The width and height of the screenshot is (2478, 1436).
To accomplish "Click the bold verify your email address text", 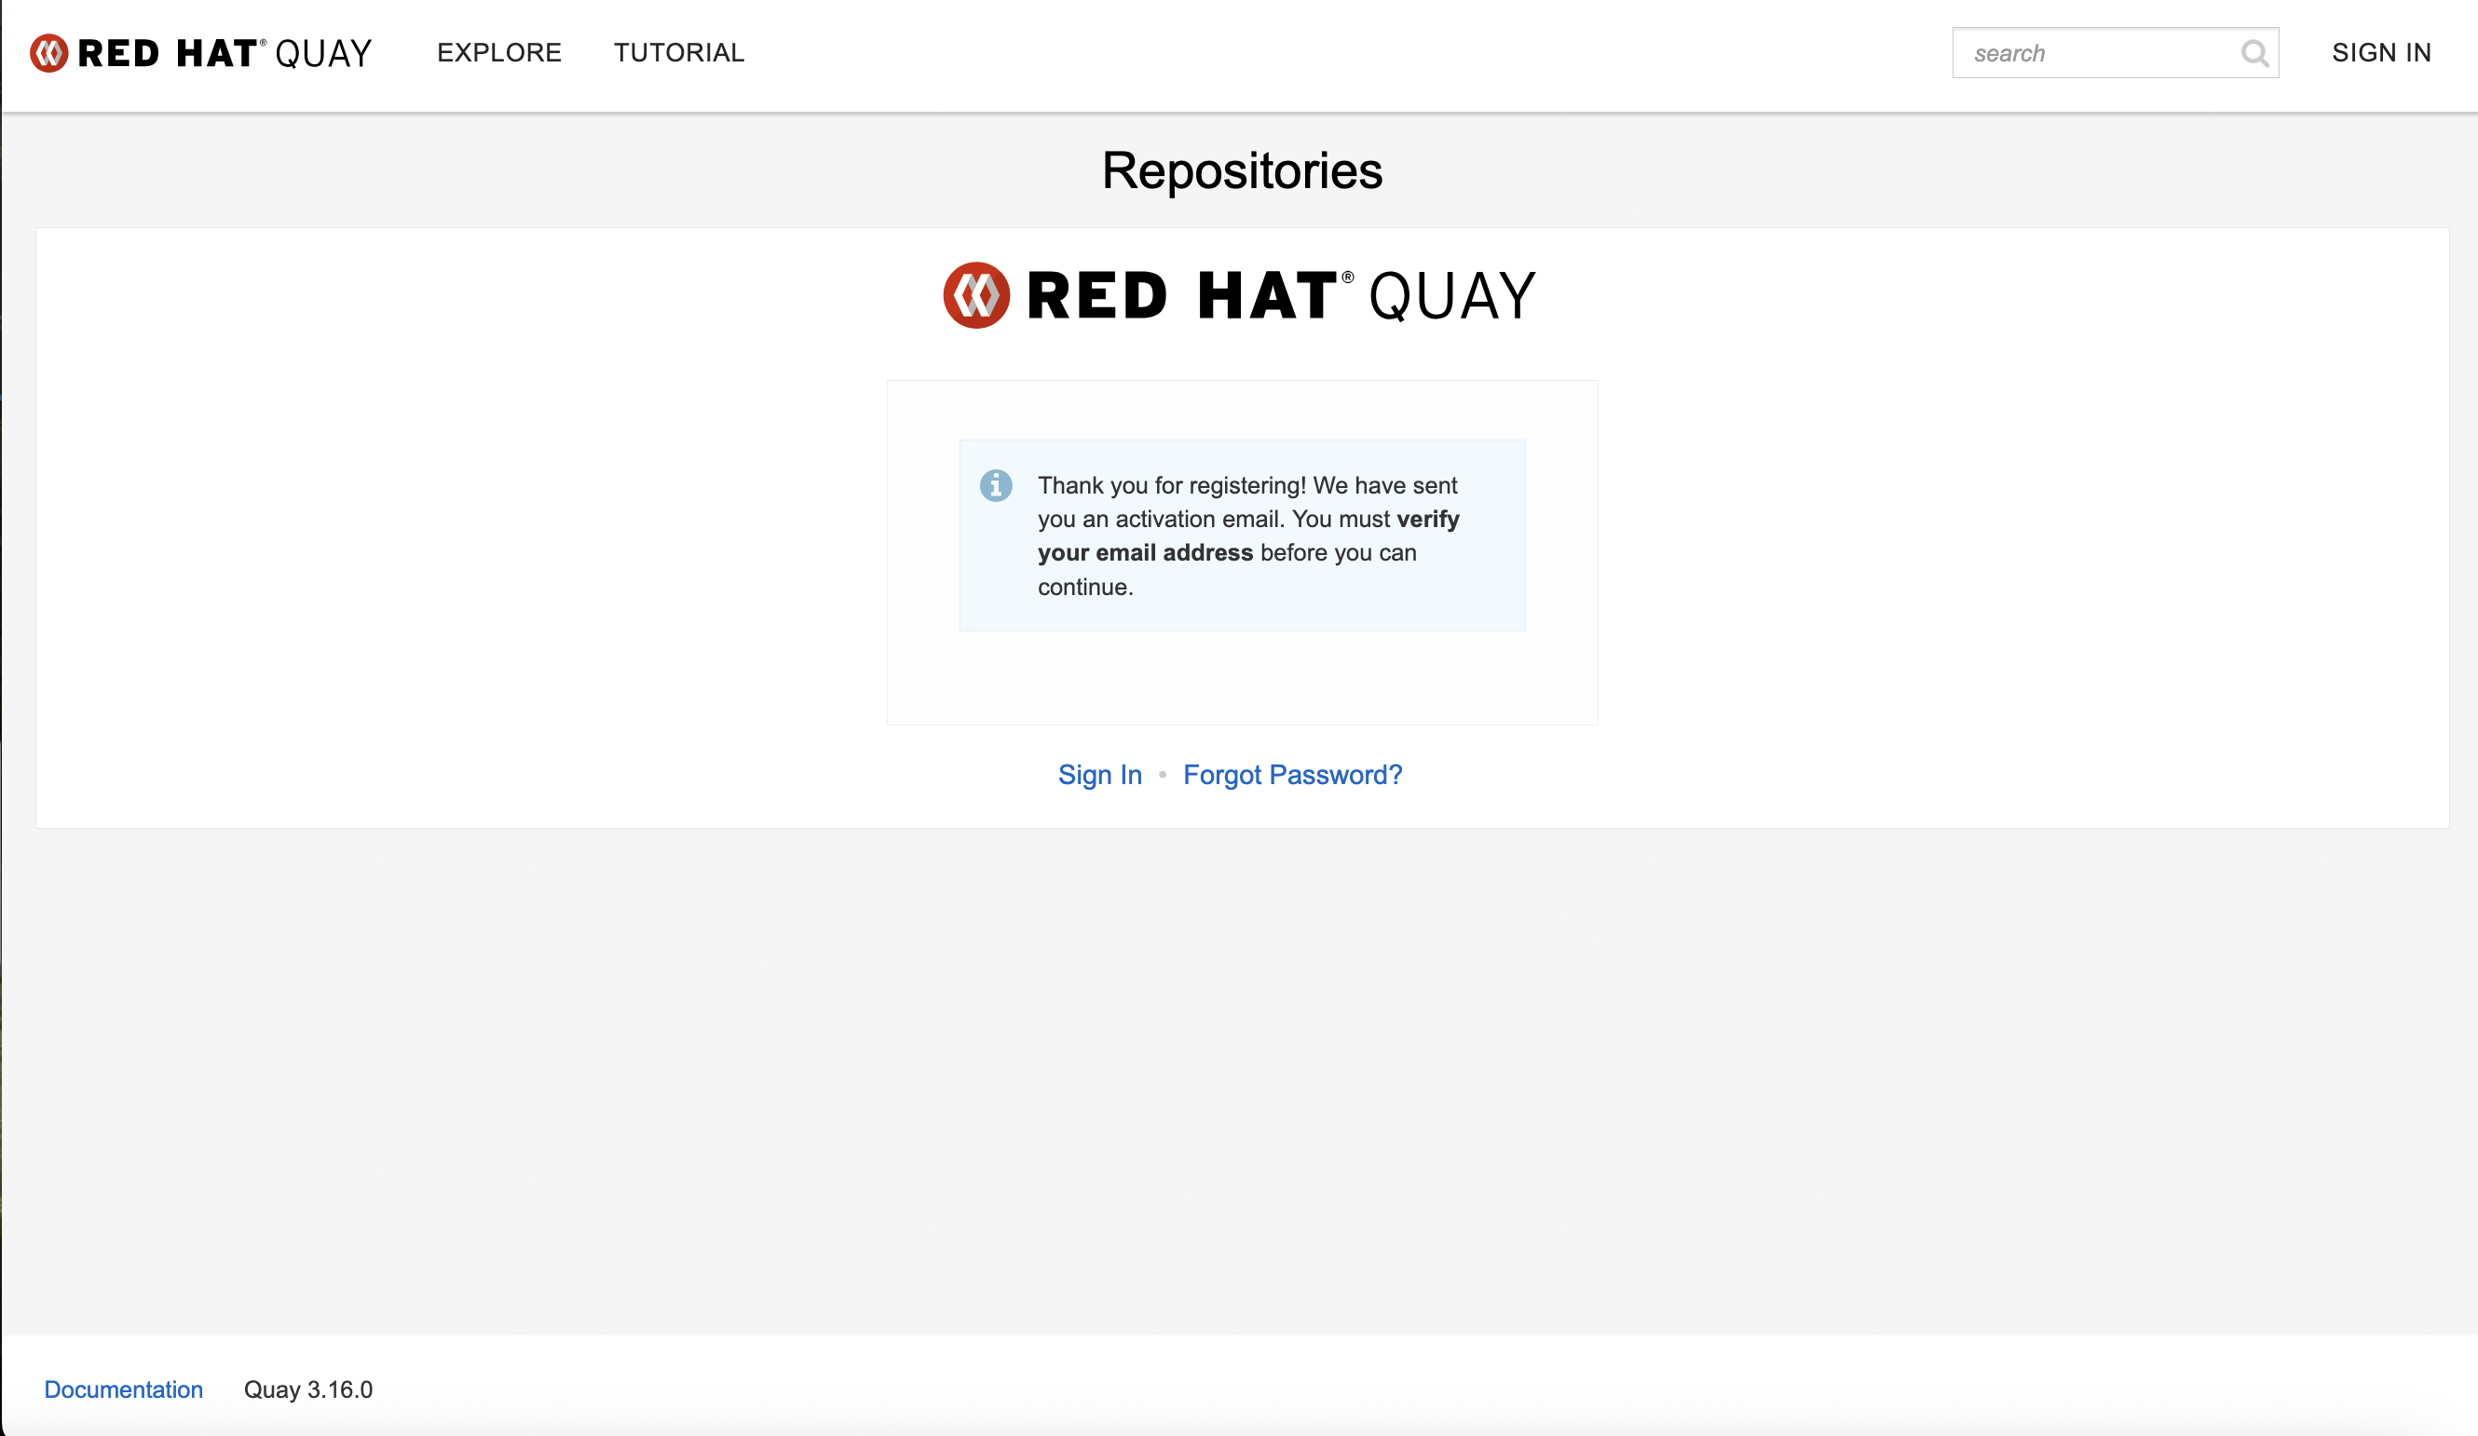I will coord(1145,552).
